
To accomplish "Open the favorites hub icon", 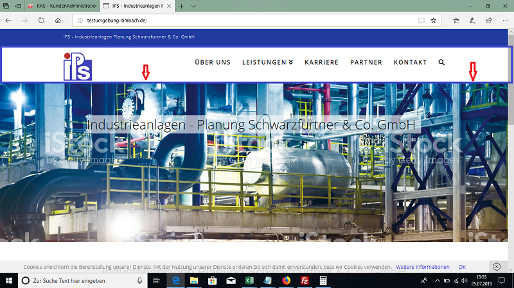I will pyautogui.click(x=456, y=21).
